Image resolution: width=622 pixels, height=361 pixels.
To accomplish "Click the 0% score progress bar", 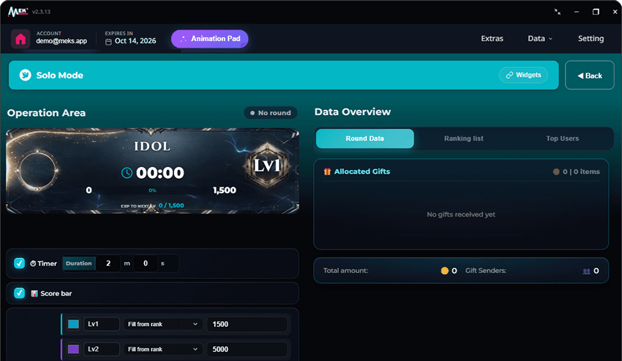I will click(x=153, y=190).
